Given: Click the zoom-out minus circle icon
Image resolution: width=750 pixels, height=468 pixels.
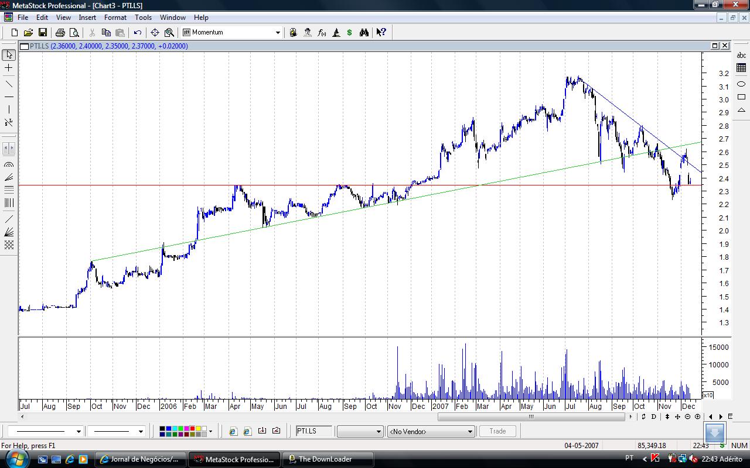Looking at the screenshot, I should pos(688,417).
